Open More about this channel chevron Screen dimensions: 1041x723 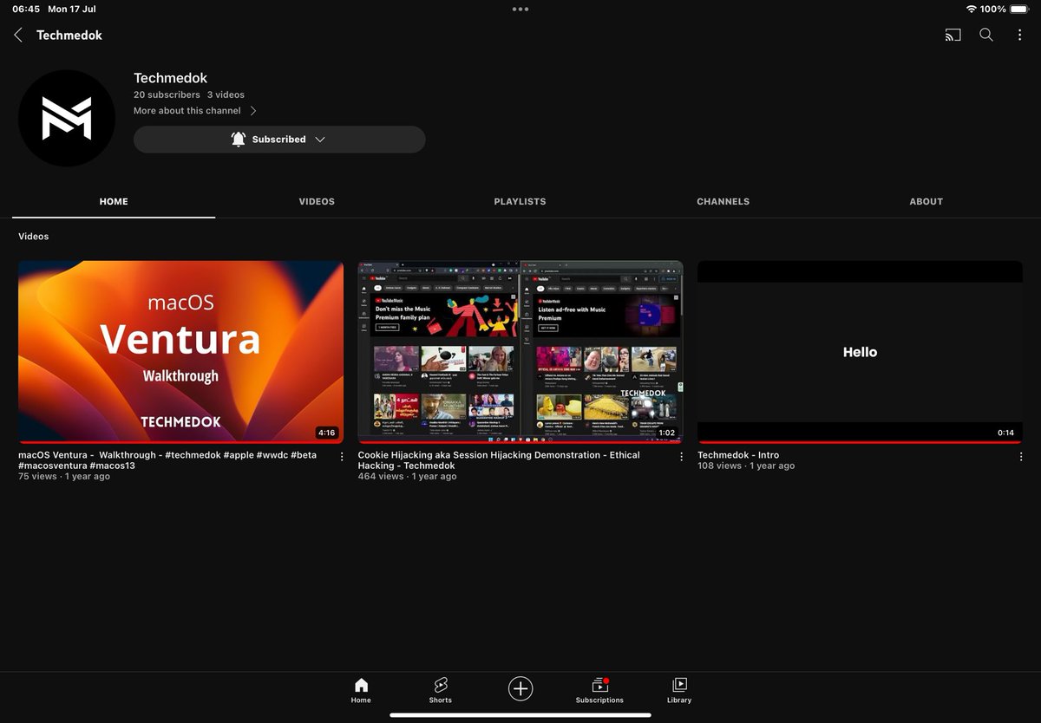253,111
